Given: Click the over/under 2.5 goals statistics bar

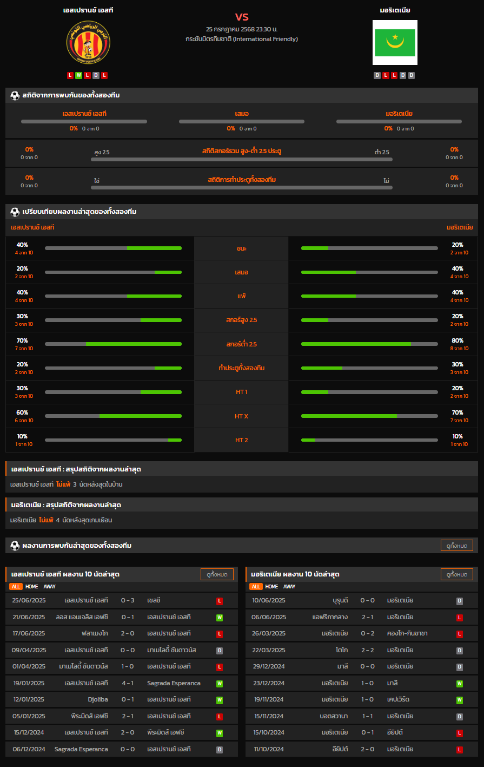Looking at the screenshot, I should tap(242, 159).
